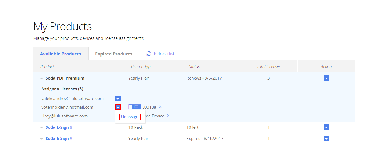Screen dimensions: 391x146
Task: Click the refresh arrows icon beside Refresh list
Action: (x=149, y=54)
